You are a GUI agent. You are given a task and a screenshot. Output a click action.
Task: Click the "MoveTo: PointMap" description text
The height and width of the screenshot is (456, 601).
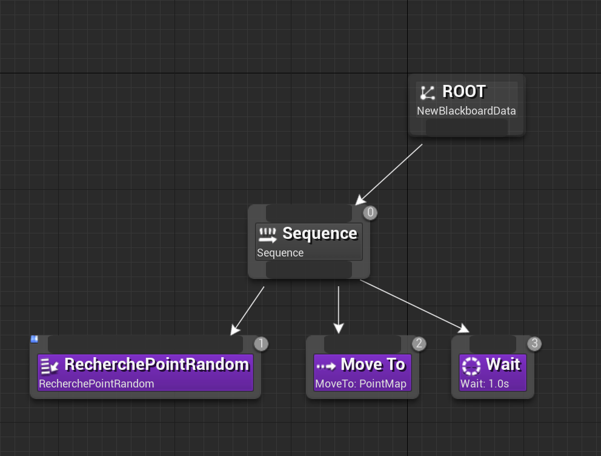(360, 384)
